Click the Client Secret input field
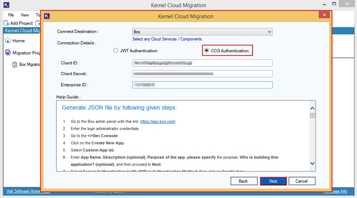The height and width of the screenshot is (198, 357). click(202, 74)
